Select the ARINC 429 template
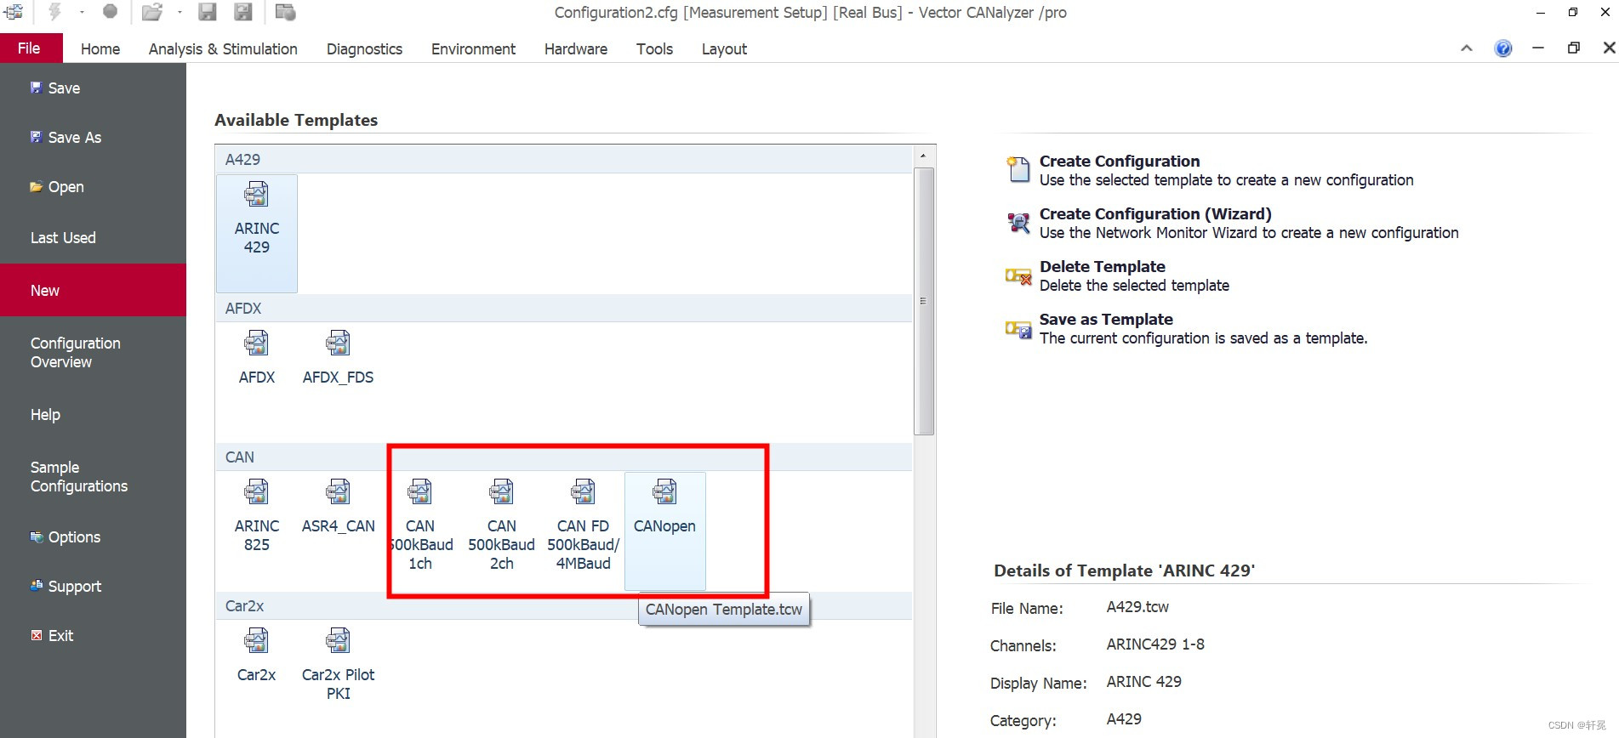Screen dimensions: 1619x738 [257, 233]
